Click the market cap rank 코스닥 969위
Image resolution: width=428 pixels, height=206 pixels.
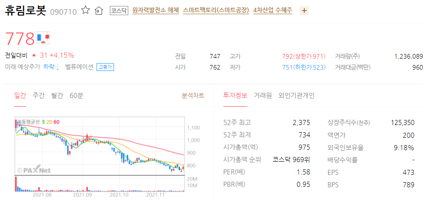tap(291, 160)
